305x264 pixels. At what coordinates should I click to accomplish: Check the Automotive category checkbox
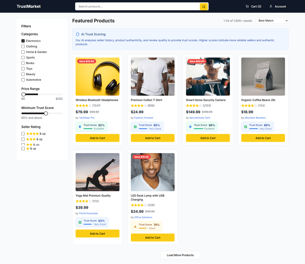coord(23,80)
